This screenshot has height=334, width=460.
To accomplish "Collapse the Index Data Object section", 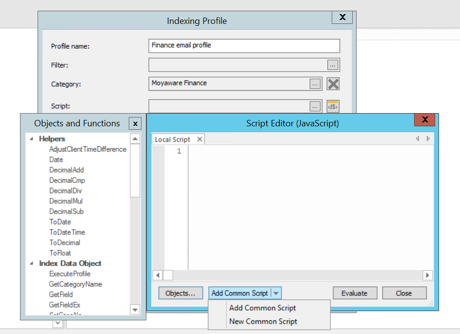I will point(32,263).
